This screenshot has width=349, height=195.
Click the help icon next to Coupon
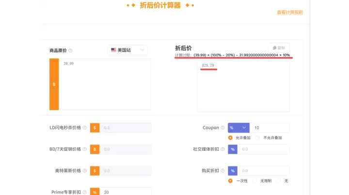coord(222,127)
